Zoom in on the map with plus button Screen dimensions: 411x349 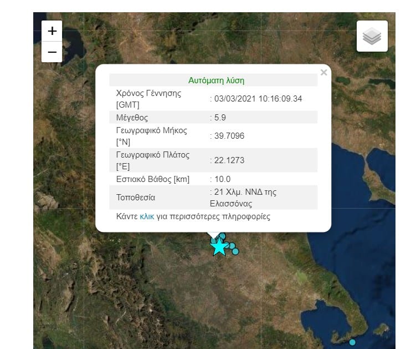tap(52, 31)
